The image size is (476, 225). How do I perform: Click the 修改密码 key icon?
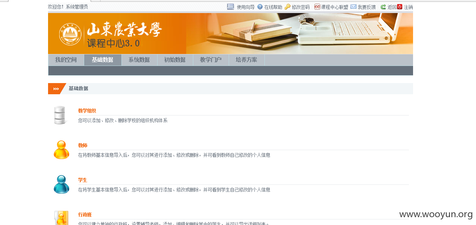(x=287, y=7)
